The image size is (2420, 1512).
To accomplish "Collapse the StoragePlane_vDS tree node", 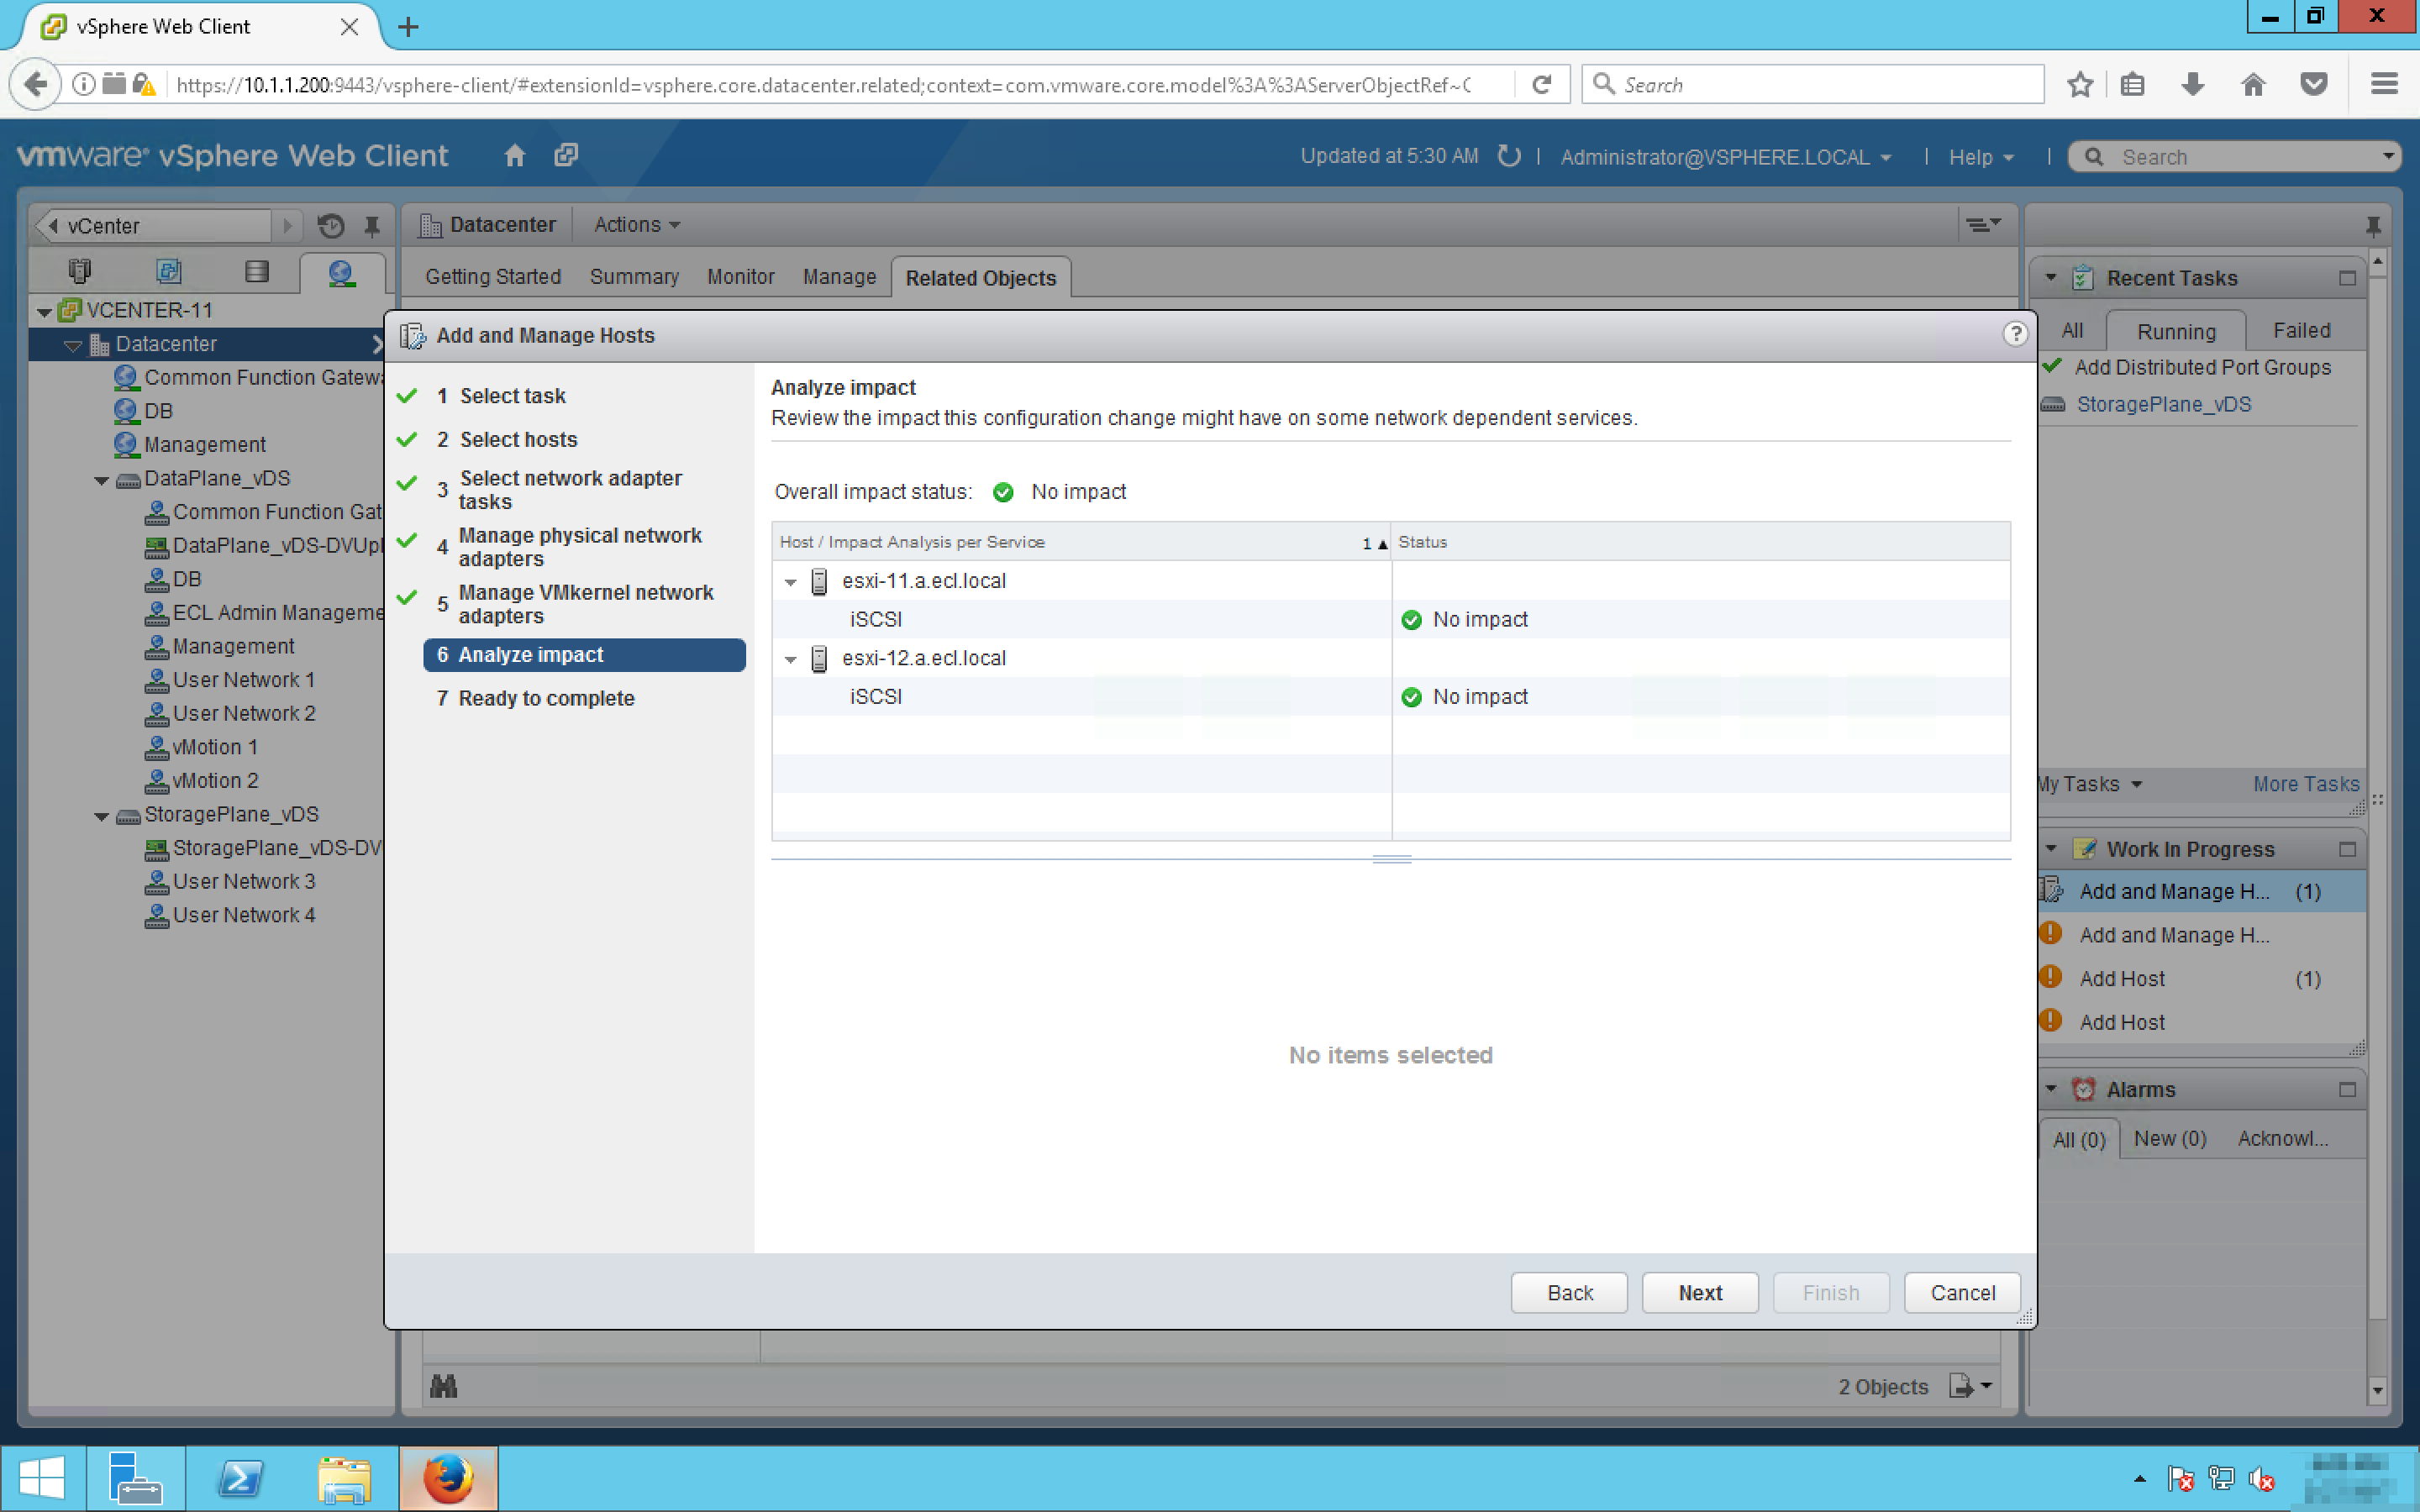I will coord(101,816).
